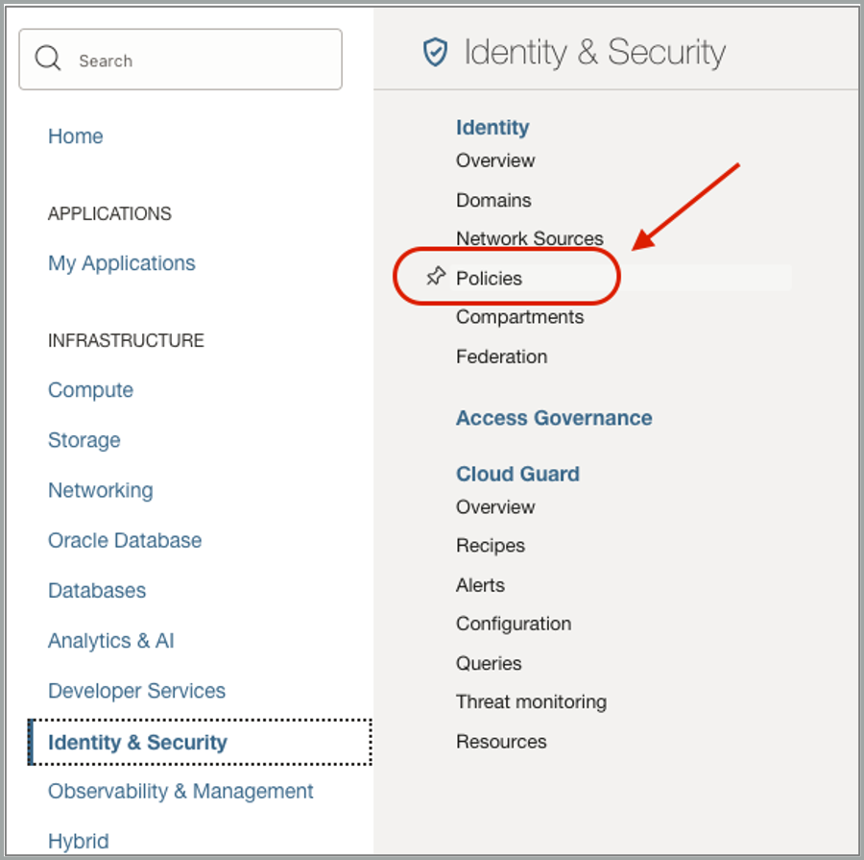
Task: Select Compute in the navigation menu
Action: pyautogui.click(x=90, y=390)
